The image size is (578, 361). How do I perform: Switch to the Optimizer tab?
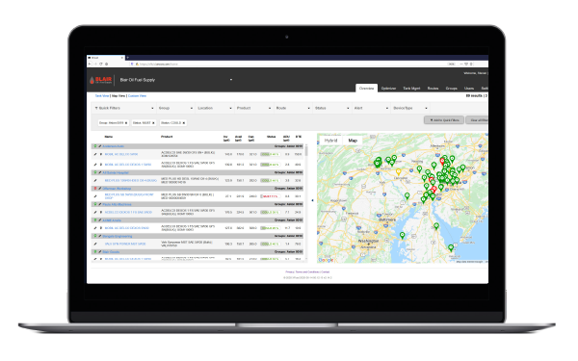[x=388, y=89]
